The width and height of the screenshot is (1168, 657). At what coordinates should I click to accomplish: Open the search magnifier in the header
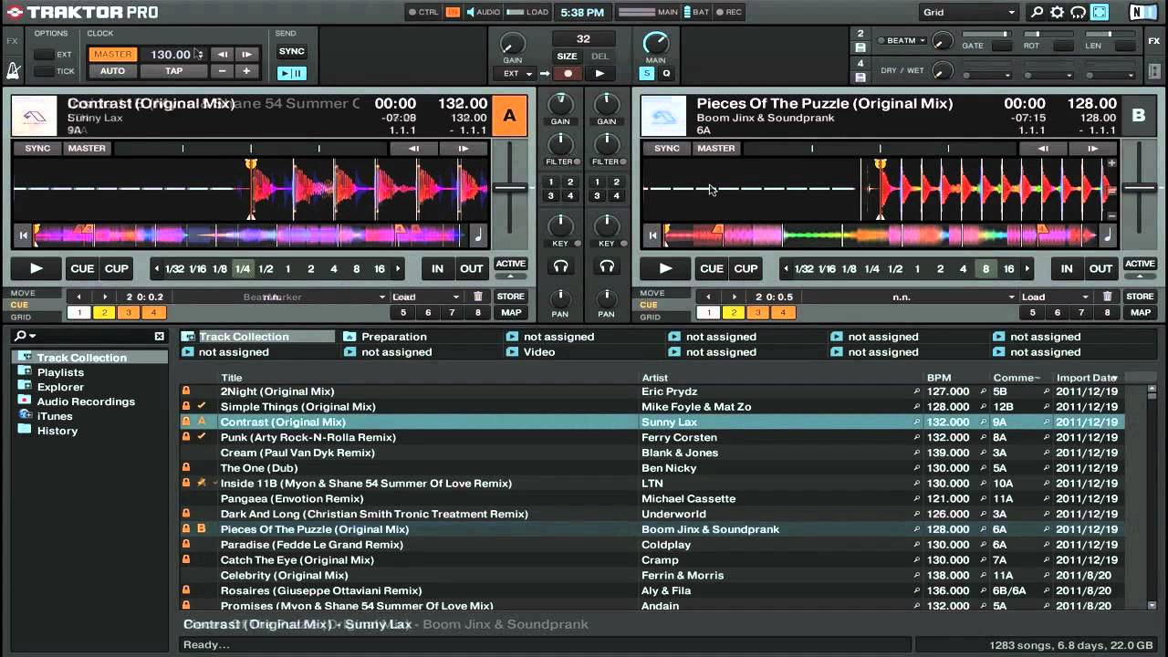tap(1037, 12)
